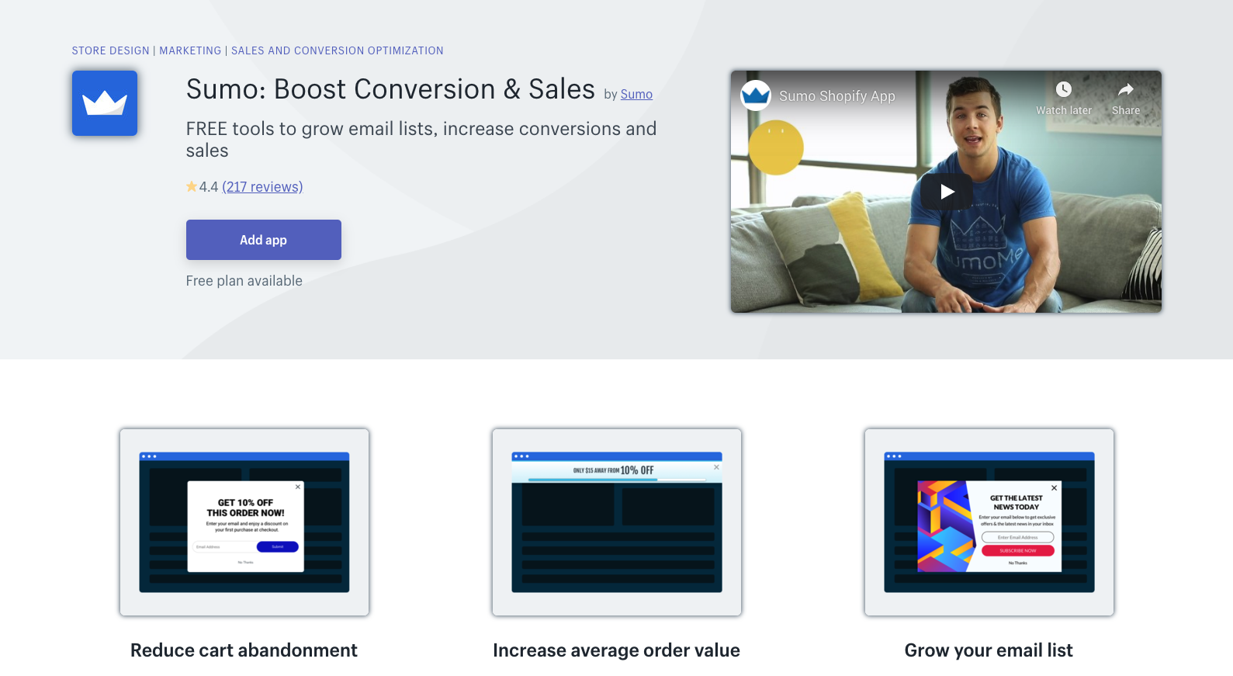
Task: Click the Reduce cart abandonment heading
Action: [x=244, y=650]
